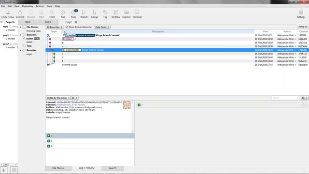Switch to the repo tab
Viewport: 309px width, 174px height.
click(28, 22)
